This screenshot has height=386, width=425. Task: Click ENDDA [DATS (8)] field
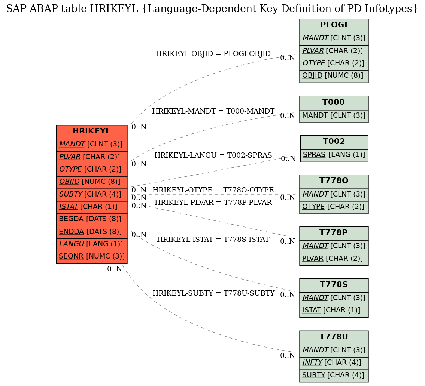[x=92, y=232]
